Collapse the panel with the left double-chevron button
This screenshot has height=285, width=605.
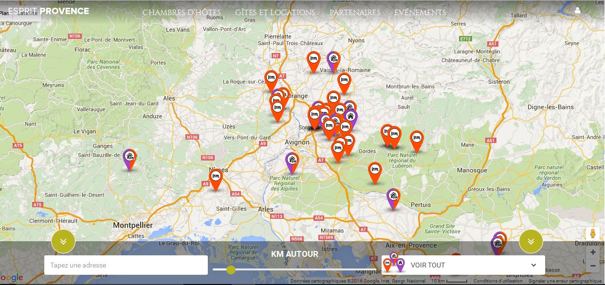63,241
